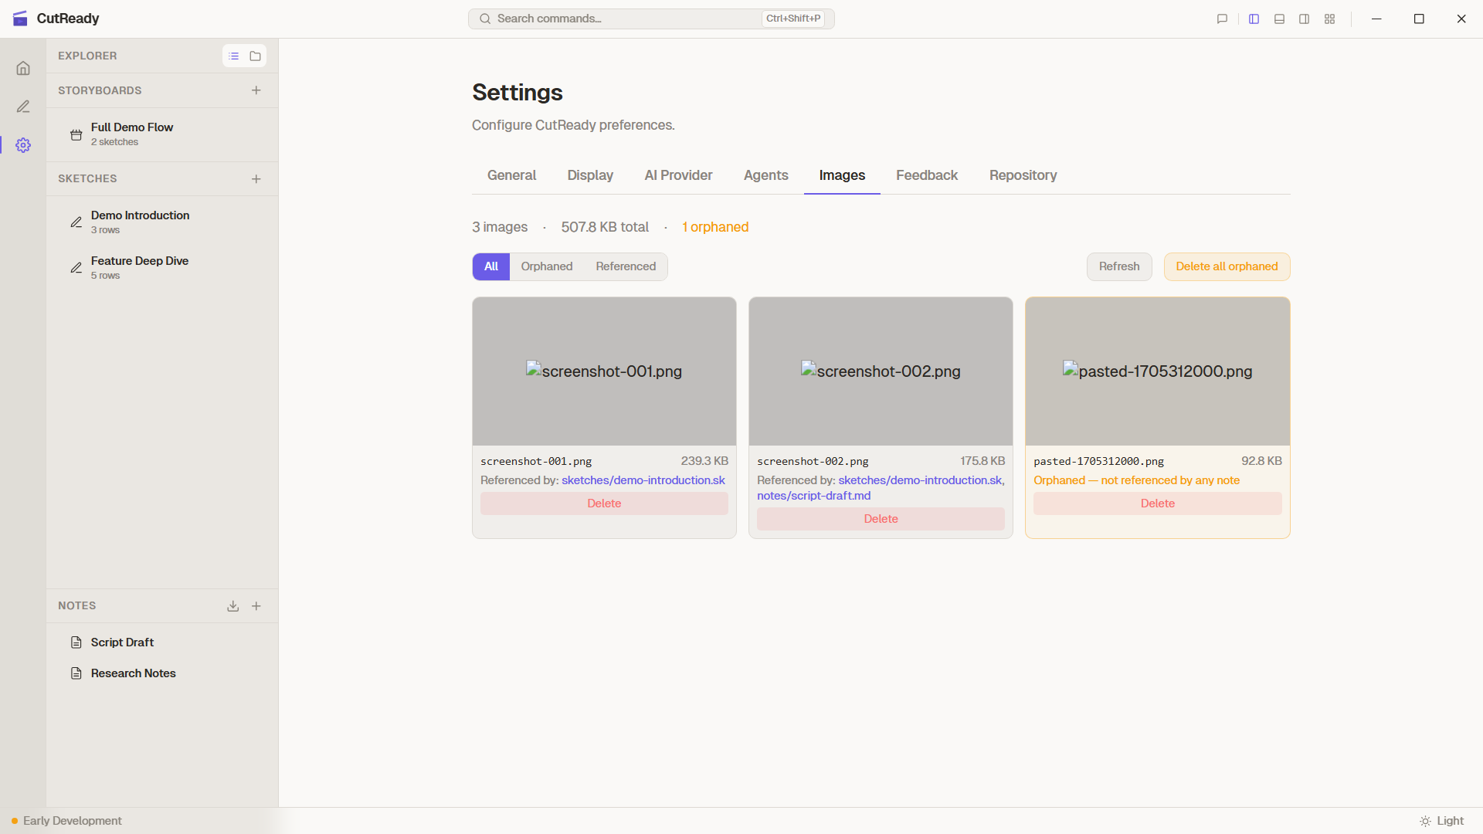Screen dimensions: 1483x834
Task: Select the pencil sketch icon in left rail
Action: point(23,107)
